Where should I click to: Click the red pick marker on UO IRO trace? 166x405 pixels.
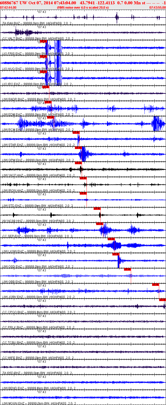(x=44, y=72)
